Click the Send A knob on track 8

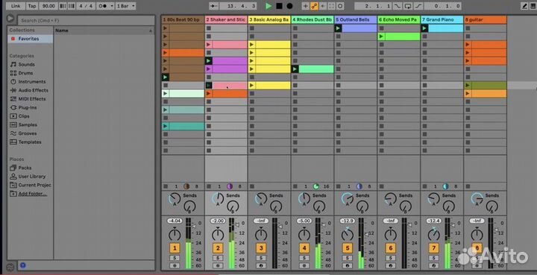coord(477,199)
